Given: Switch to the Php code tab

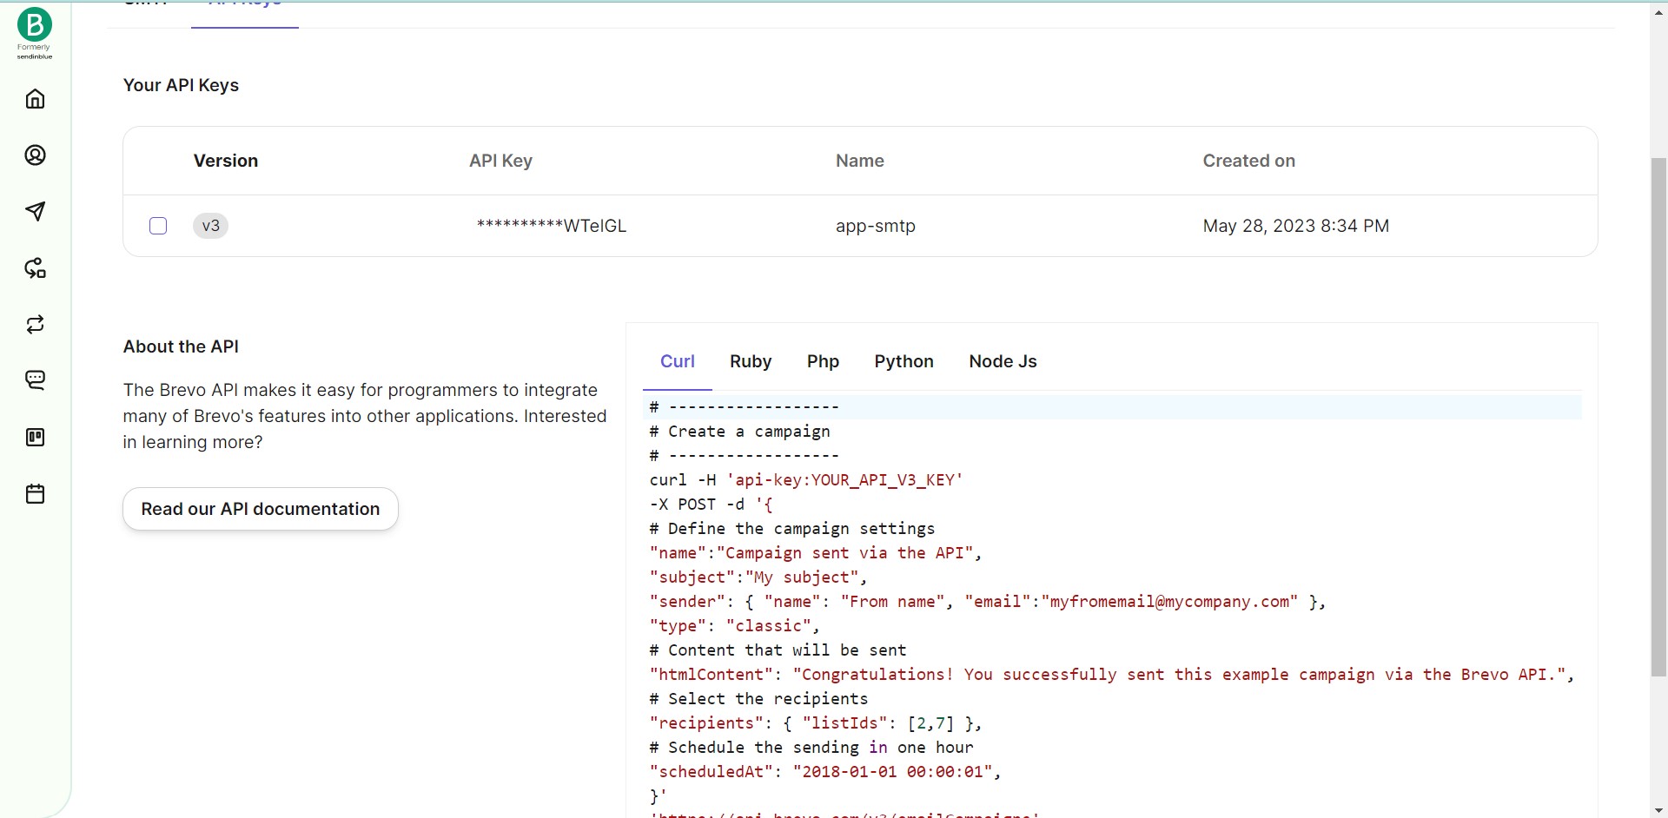Looking at the screenshot, I should [x=823, y=361].
